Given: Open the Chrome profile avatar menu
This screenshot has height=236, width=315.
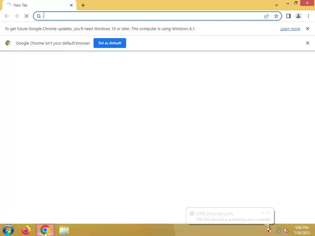Looking at the screenshot, I should pos(298,16).
